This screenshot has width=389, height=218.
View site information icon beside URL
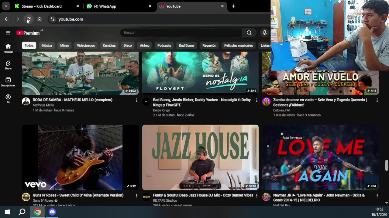coord(53,19)
